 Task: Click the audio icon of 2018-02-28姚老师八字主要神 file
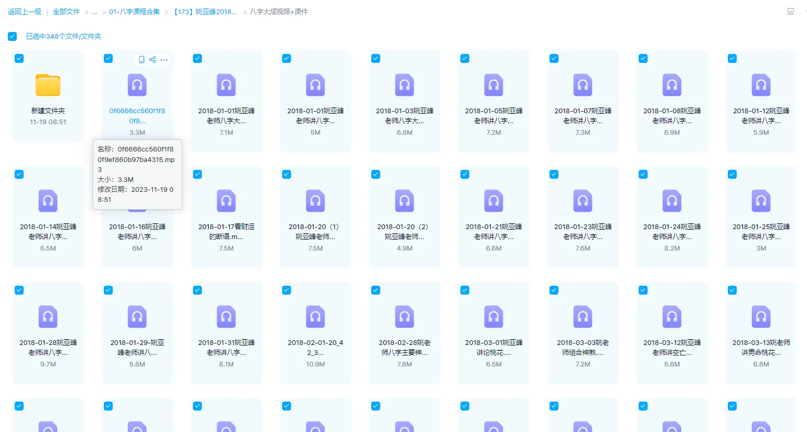click(404, 316)
